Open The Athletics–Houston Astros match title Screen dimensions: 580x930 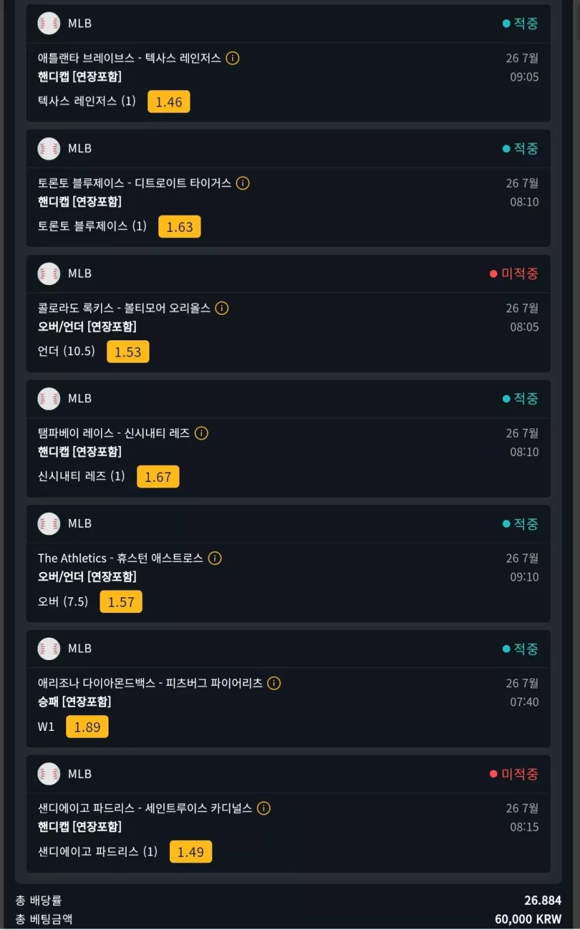(x=121, y=558)
